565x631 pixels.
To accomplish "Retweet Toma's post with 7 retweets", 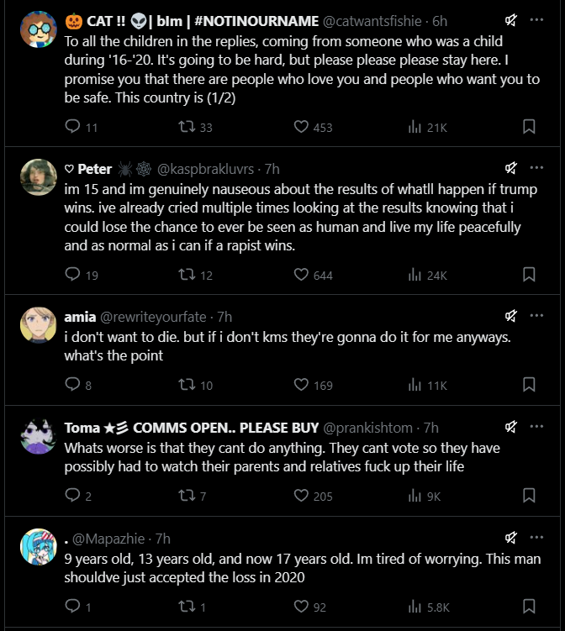I will point(187,496).
